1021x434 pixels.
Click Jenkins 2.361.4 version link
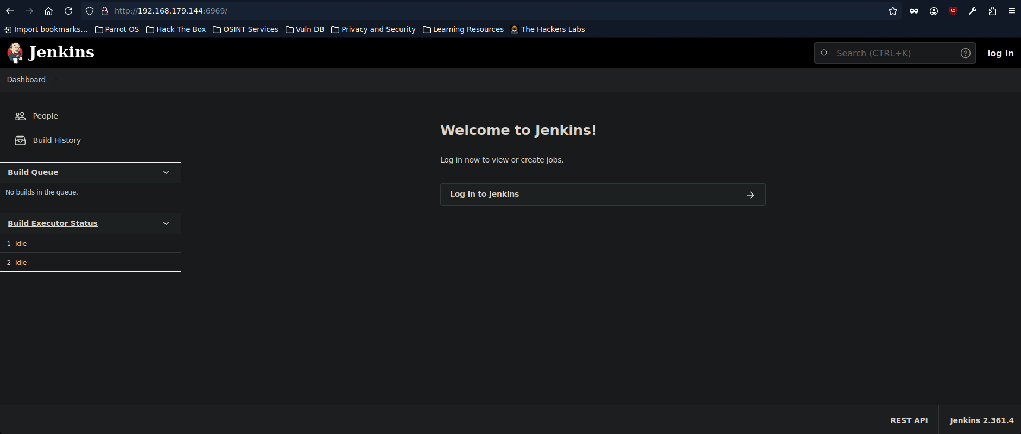[981, 420]
